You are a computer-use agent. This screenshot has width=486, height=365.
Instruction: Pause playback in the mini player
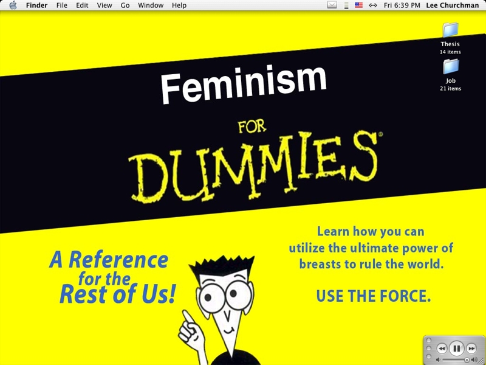click(x=456, y=348)
